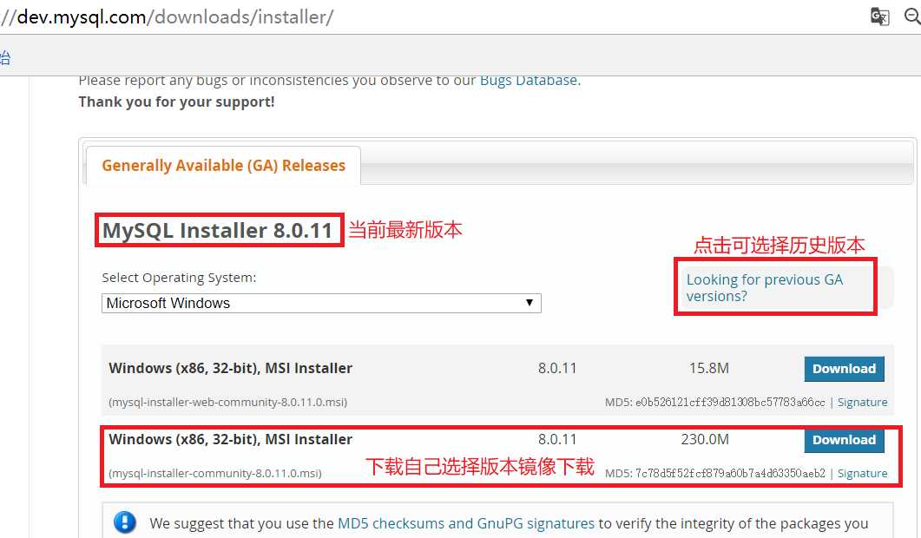Open Signature link for the 230.0M installer
Screen dimensions: 921x538
(862, 474)
